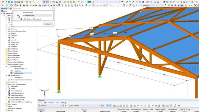
Task: Open the View menu in Materials panel
Action: (x=58, y=103)
